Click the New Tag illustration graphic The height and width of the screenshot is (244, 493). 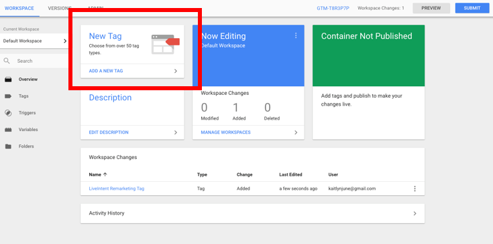click(x=166, y=44)
